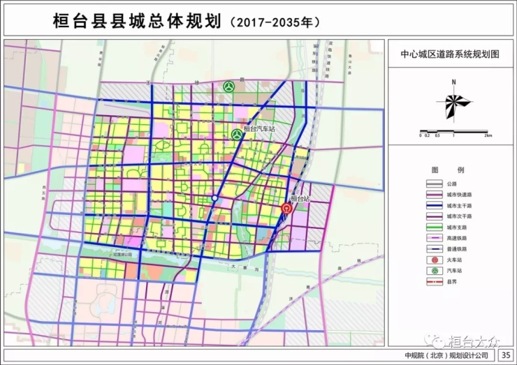Click the green 汽车站 symbol in the legend
The width and height of the screenshot is (517, 365).
[435, 271]
